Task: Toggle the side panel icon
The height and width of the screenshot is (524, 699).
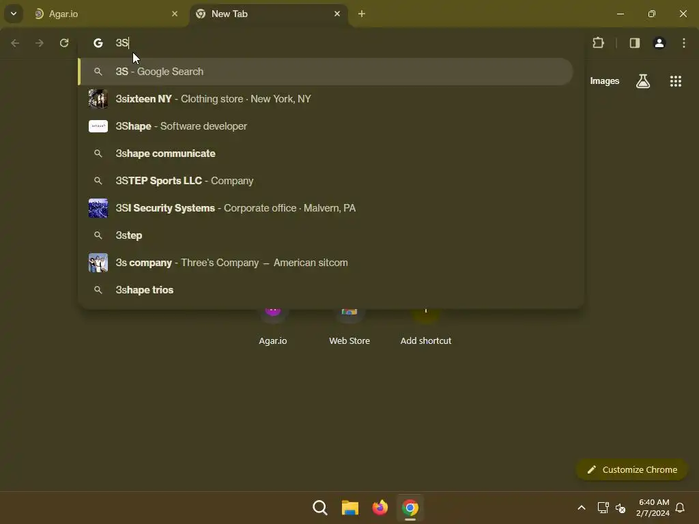Action: click(635, 43)
